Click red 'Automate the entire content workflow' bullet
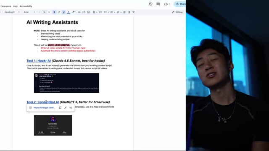Image resolution: width=269 pixels, height=151 pixels. point(68,51)
